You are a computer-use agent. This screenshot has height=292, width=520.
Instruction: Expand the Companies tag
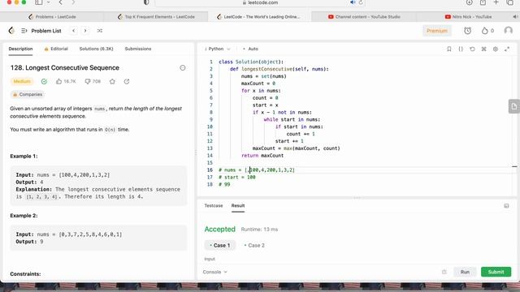(x=28, y=95)
